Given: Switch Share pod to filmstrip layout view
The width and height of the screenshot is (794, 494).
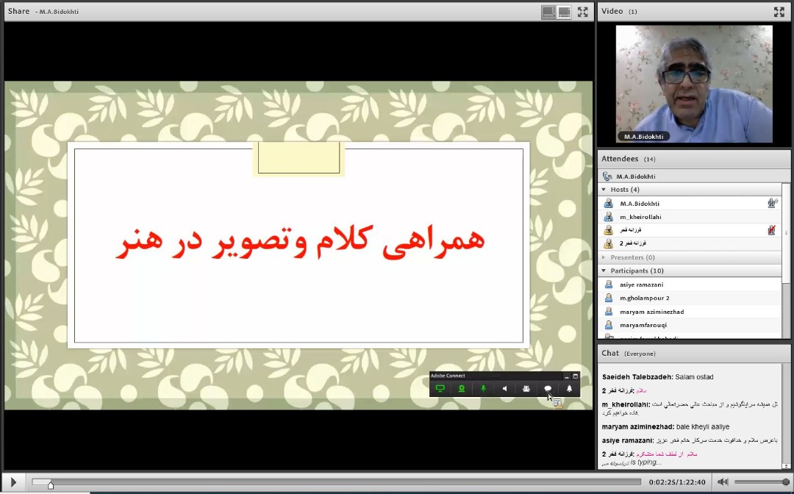Looking at the screenshot, I should coord(564,12).
